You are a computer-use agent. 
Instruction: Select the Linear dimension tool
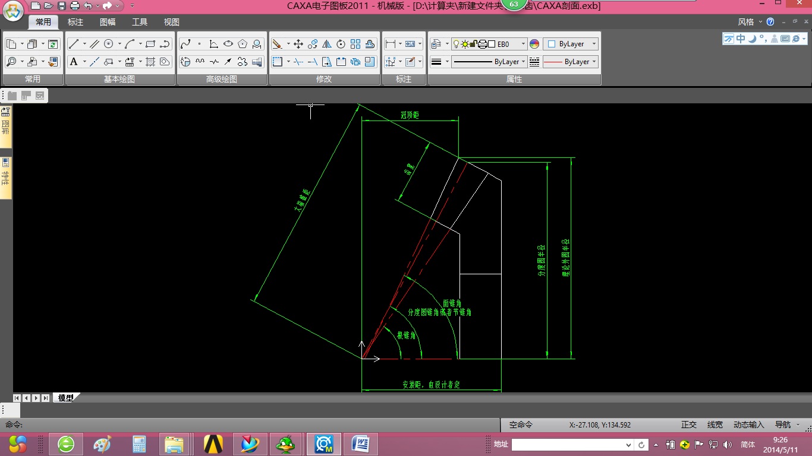pos(391,44)
